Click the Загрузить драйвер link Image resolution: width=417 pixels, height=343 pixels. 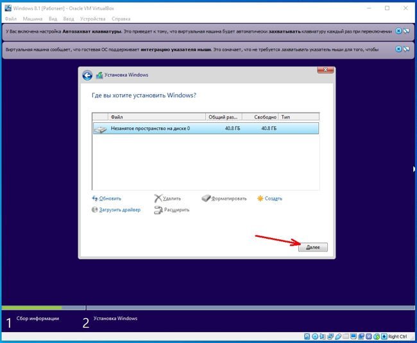click(x=120, y=209)
